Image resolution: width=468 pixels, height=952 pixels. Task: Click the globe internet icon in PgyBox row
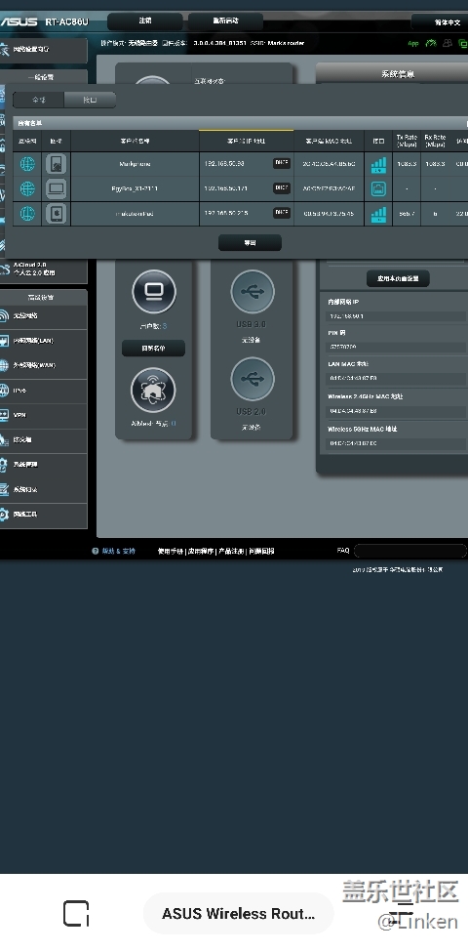click(27, 188)
